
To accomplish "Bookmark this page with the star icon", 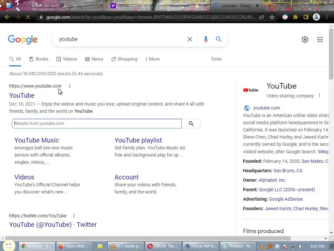I will pos(272,17).
